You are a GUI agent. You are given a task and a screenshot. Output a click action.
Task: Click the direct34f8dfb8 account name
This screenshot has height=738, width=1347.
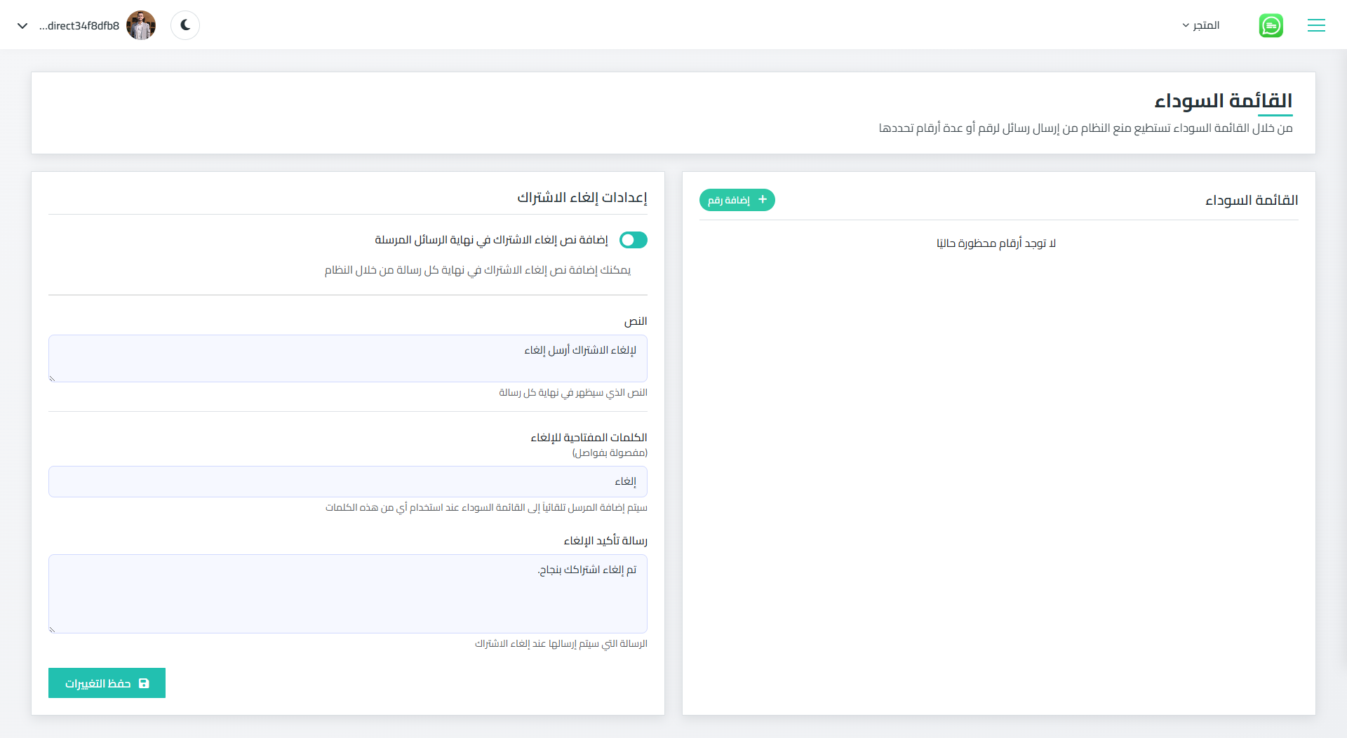(x=79, y=25)
